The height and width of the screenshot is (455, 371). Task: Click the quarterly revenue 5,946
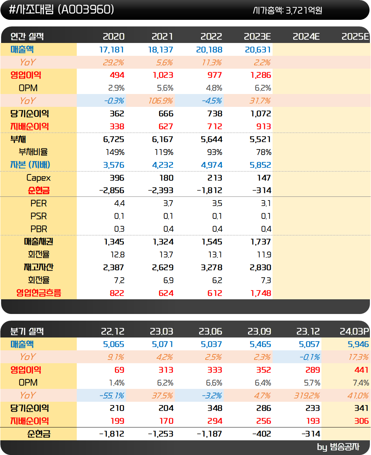pos(358,344)
